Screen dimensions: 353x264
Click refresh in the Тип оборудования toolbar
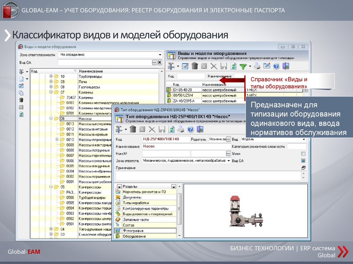pos(172,129)
